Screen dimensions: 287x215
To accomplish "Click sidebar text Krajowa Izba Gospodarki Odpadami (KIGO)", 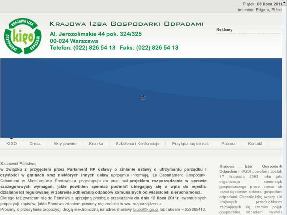I will [251, 169].
